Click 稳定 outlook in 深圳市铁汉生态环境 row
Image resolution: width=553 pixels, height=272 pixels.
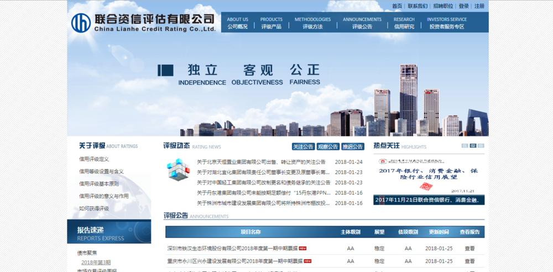[379, 248]
